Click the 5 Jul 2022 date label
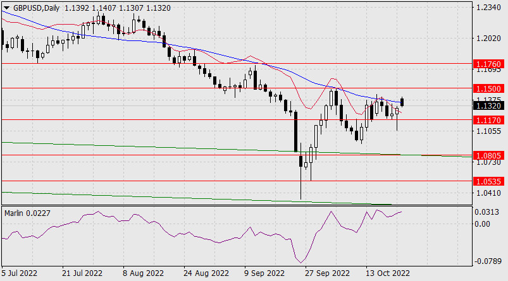The height and width of the screenshot is (281, 508). click(x=20, y=273)
